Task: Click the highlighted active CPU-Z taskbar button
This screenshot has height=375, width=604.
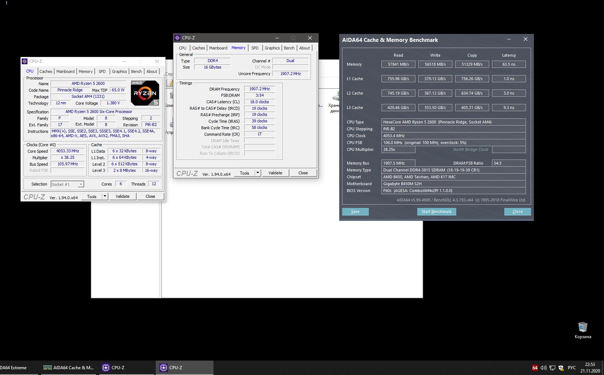Action: pos(185,368)
